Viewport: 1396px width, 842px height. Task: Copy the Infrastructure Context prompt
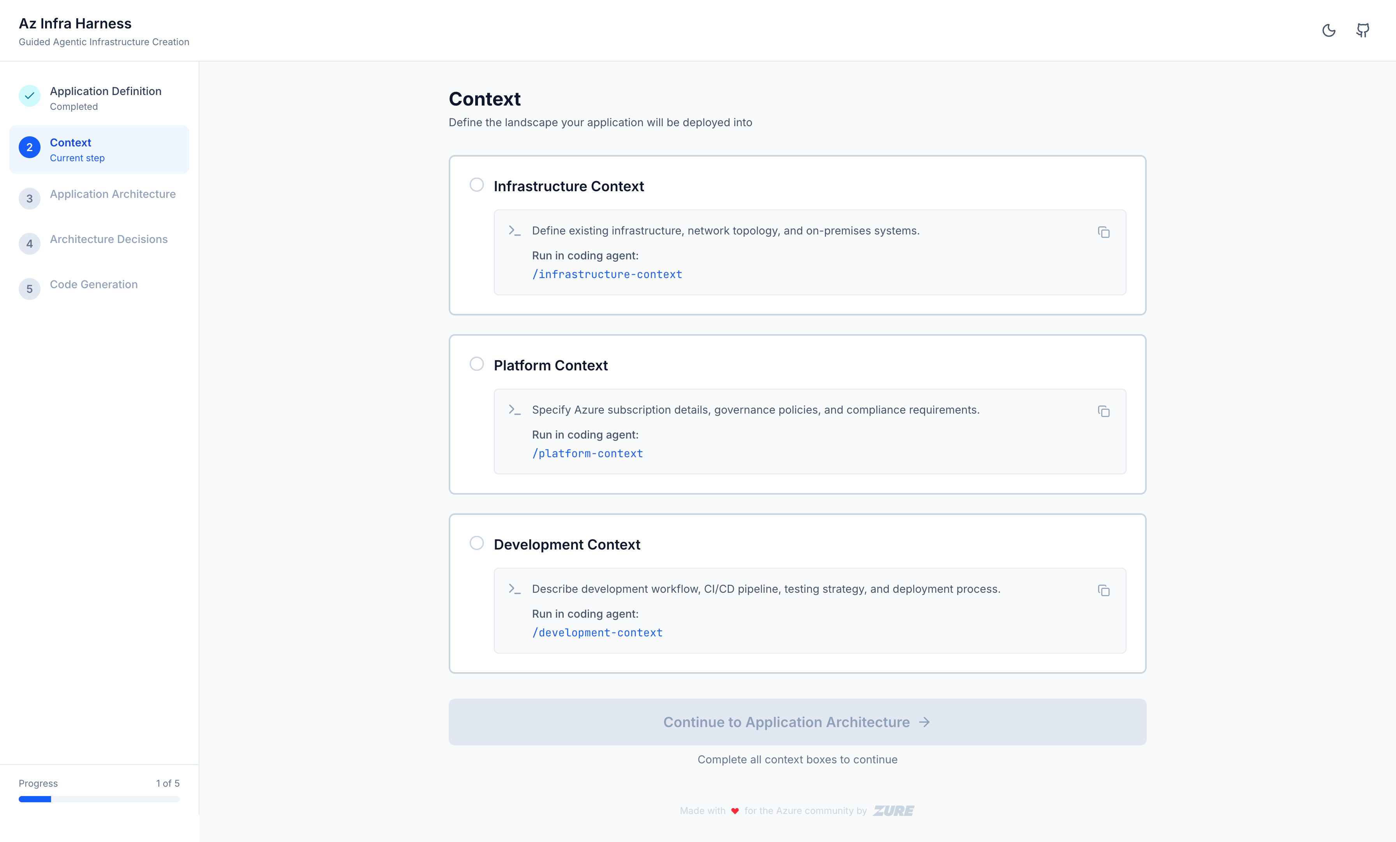click(x=1104, y=233)
